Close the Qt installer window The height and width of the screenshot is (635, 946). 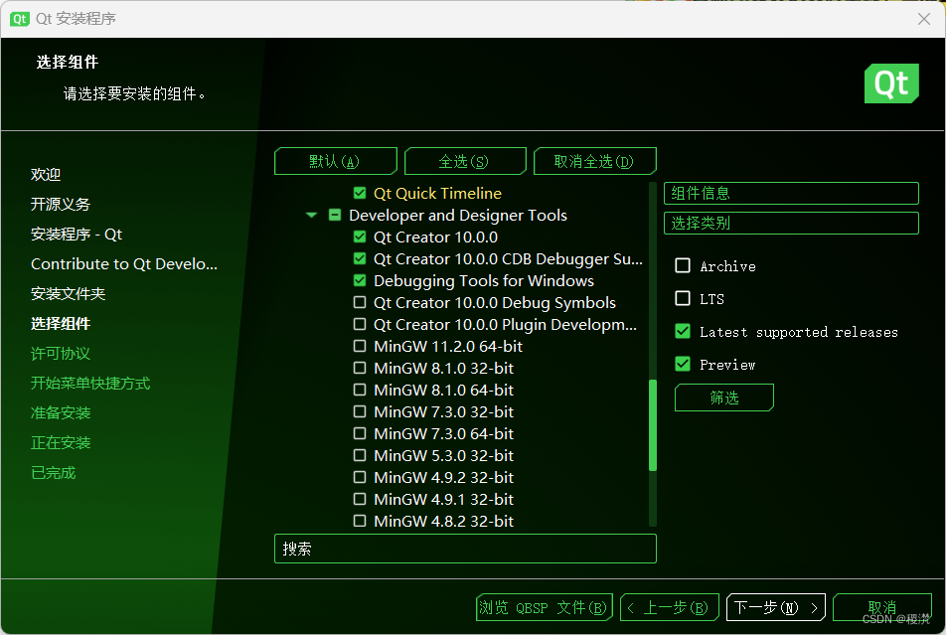click(x=924, y=19)
